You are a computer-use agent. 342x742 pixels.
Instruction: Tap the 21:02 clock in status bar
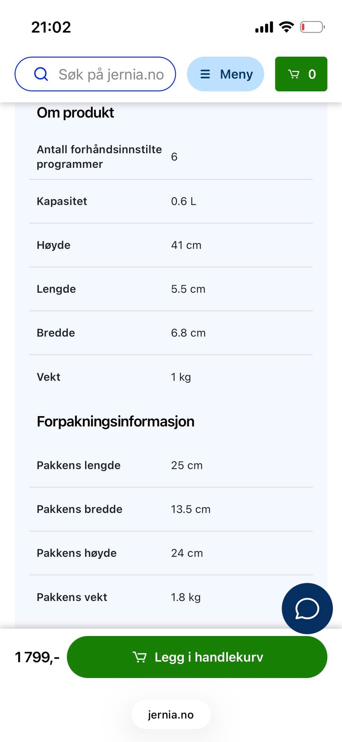[51, 27]
